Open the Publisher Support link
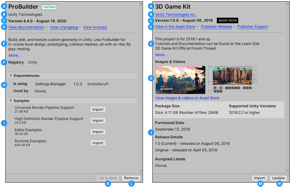 click(252, 27)
